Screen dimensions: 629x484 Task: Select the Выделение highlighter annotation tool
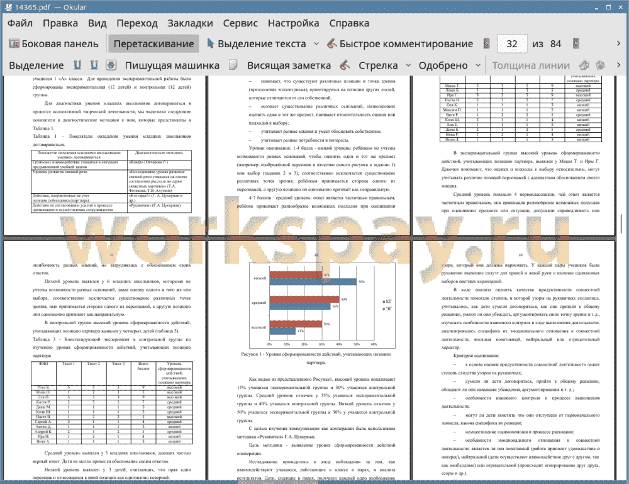coord(36,65)
